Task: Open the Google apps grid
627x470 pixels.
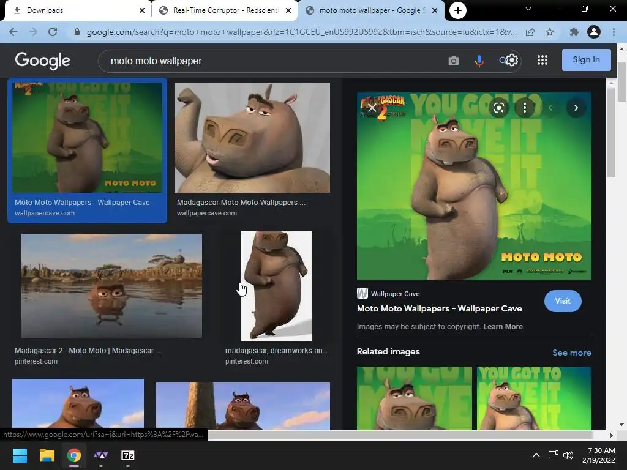Action: point(543,60)
